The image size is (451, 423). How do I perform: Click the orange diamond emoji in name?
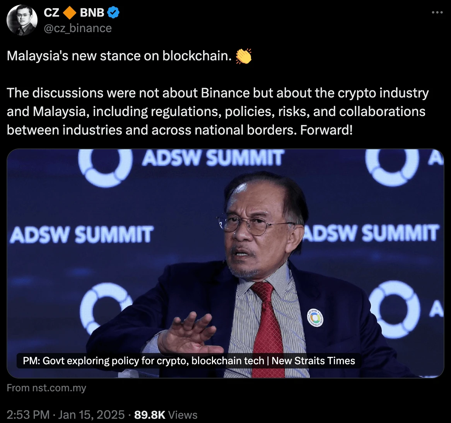coord(70,13)
